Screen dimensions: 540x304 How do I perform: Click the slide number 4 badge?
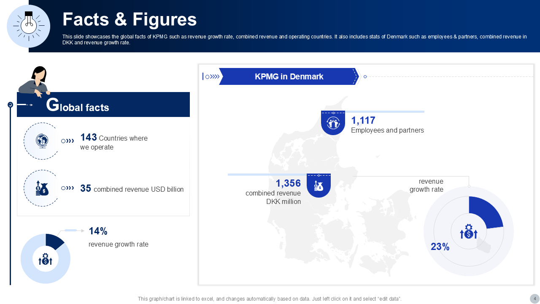tap(535, 299)
